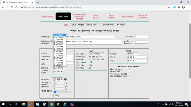Open Windows taskbar search

coord(10,104)
